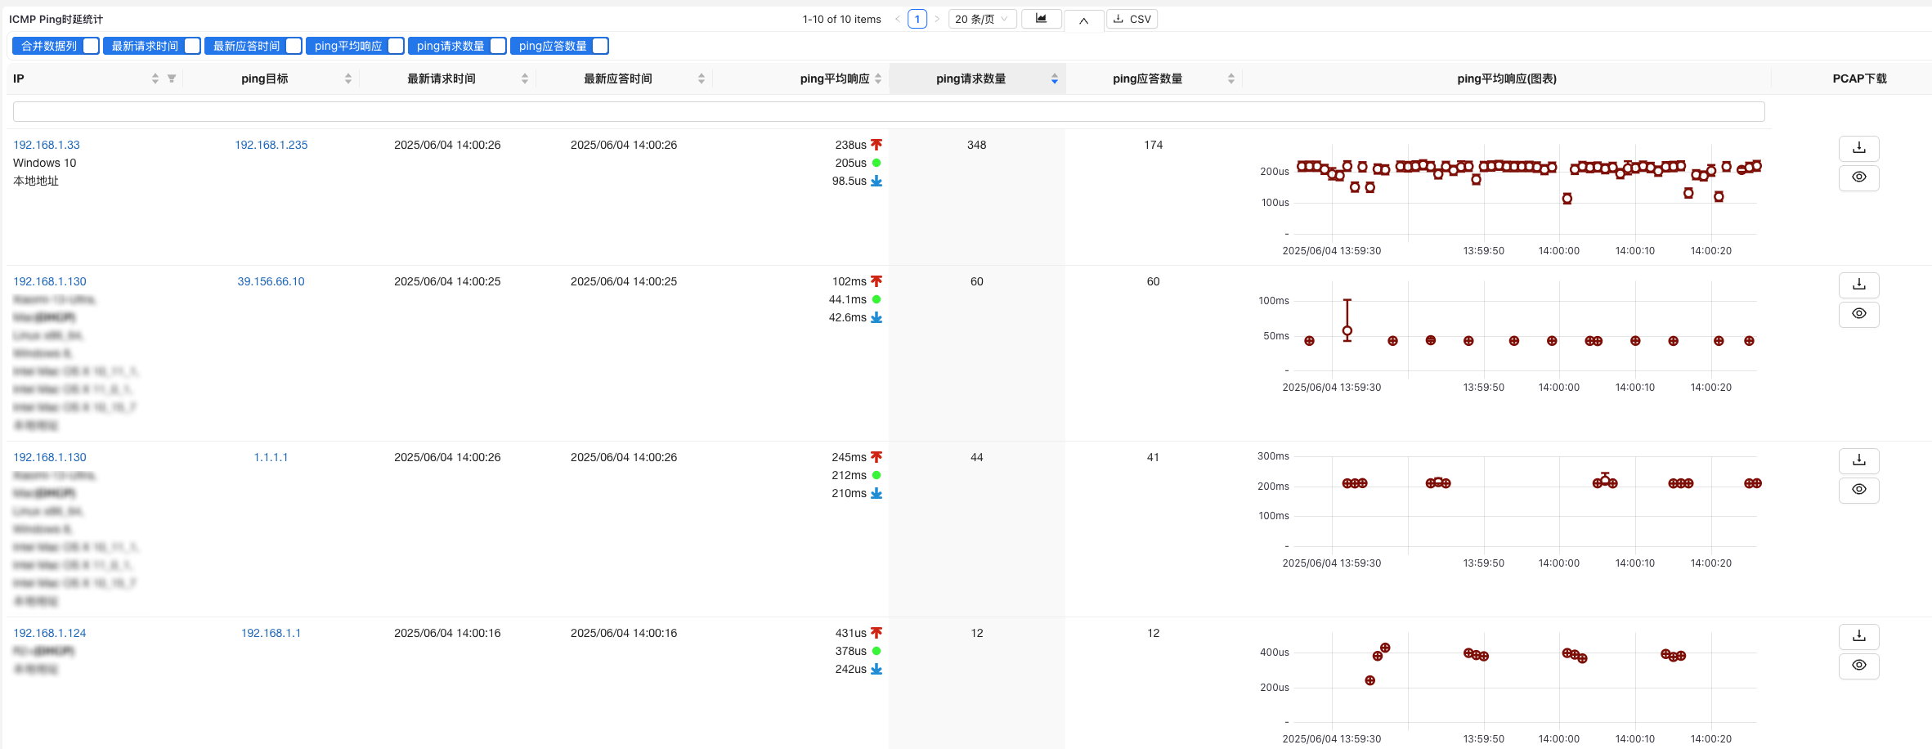Select page 1 in pagination

(x=917, y=19)
